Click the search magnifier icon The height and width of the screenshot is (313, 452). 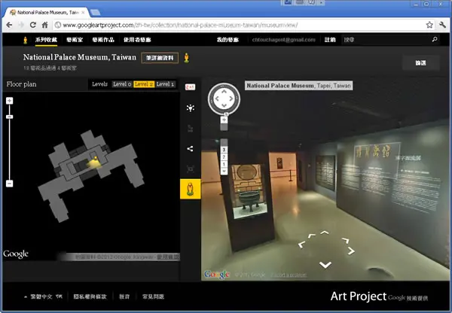[x=435, y=39]
